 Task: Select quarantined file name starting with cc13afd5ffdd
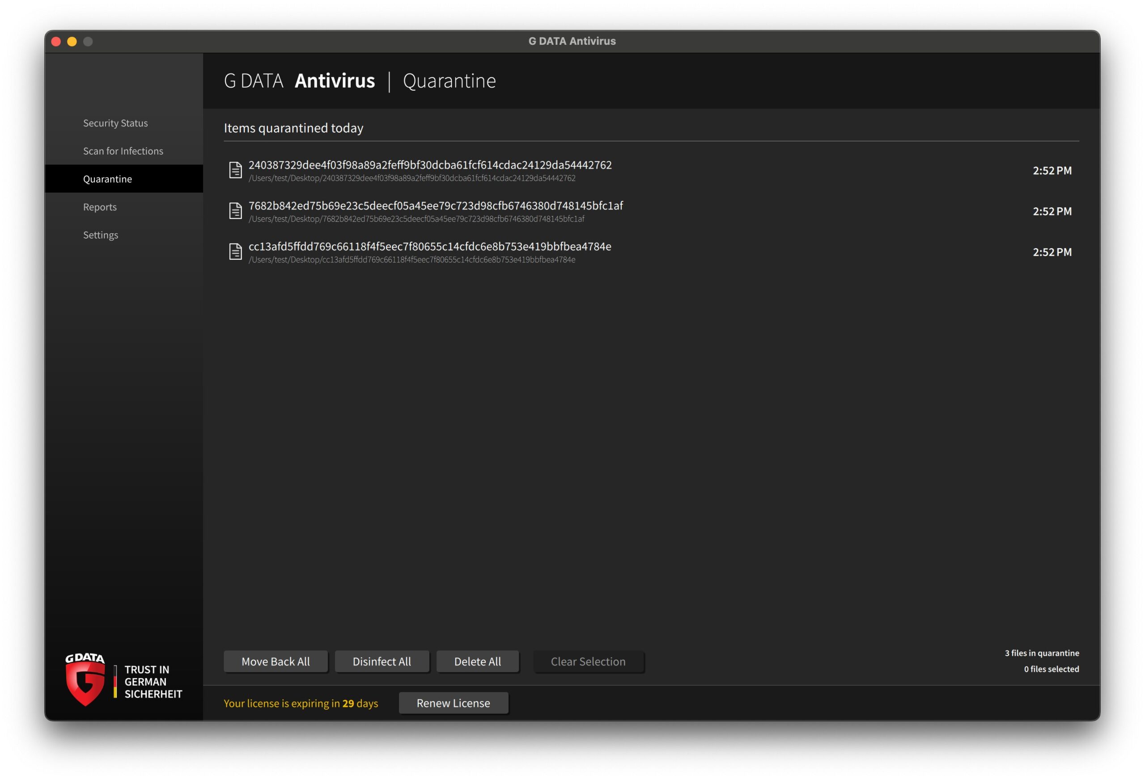click(x=430, y=247)
